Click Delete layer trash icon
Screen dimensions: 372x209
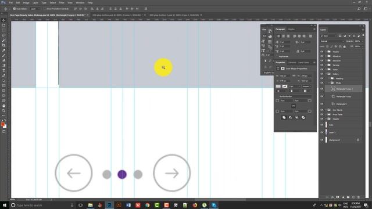[359, 197]
